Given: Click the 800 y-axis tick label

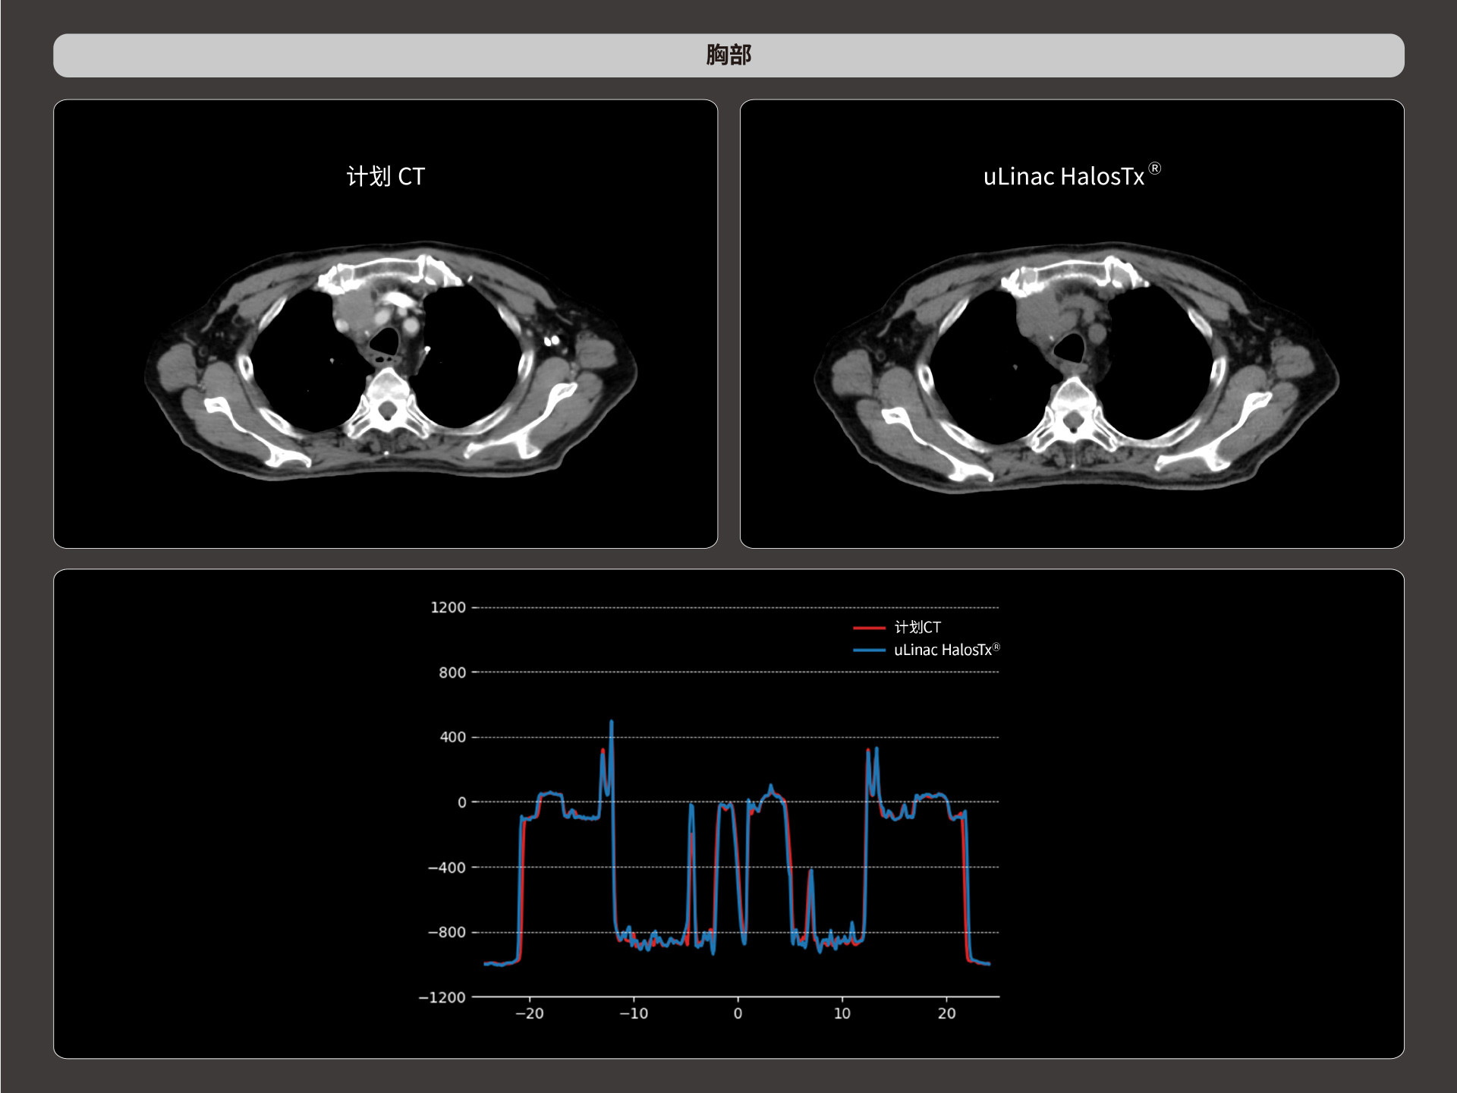Looking at the screenshot, I should 452,672.
